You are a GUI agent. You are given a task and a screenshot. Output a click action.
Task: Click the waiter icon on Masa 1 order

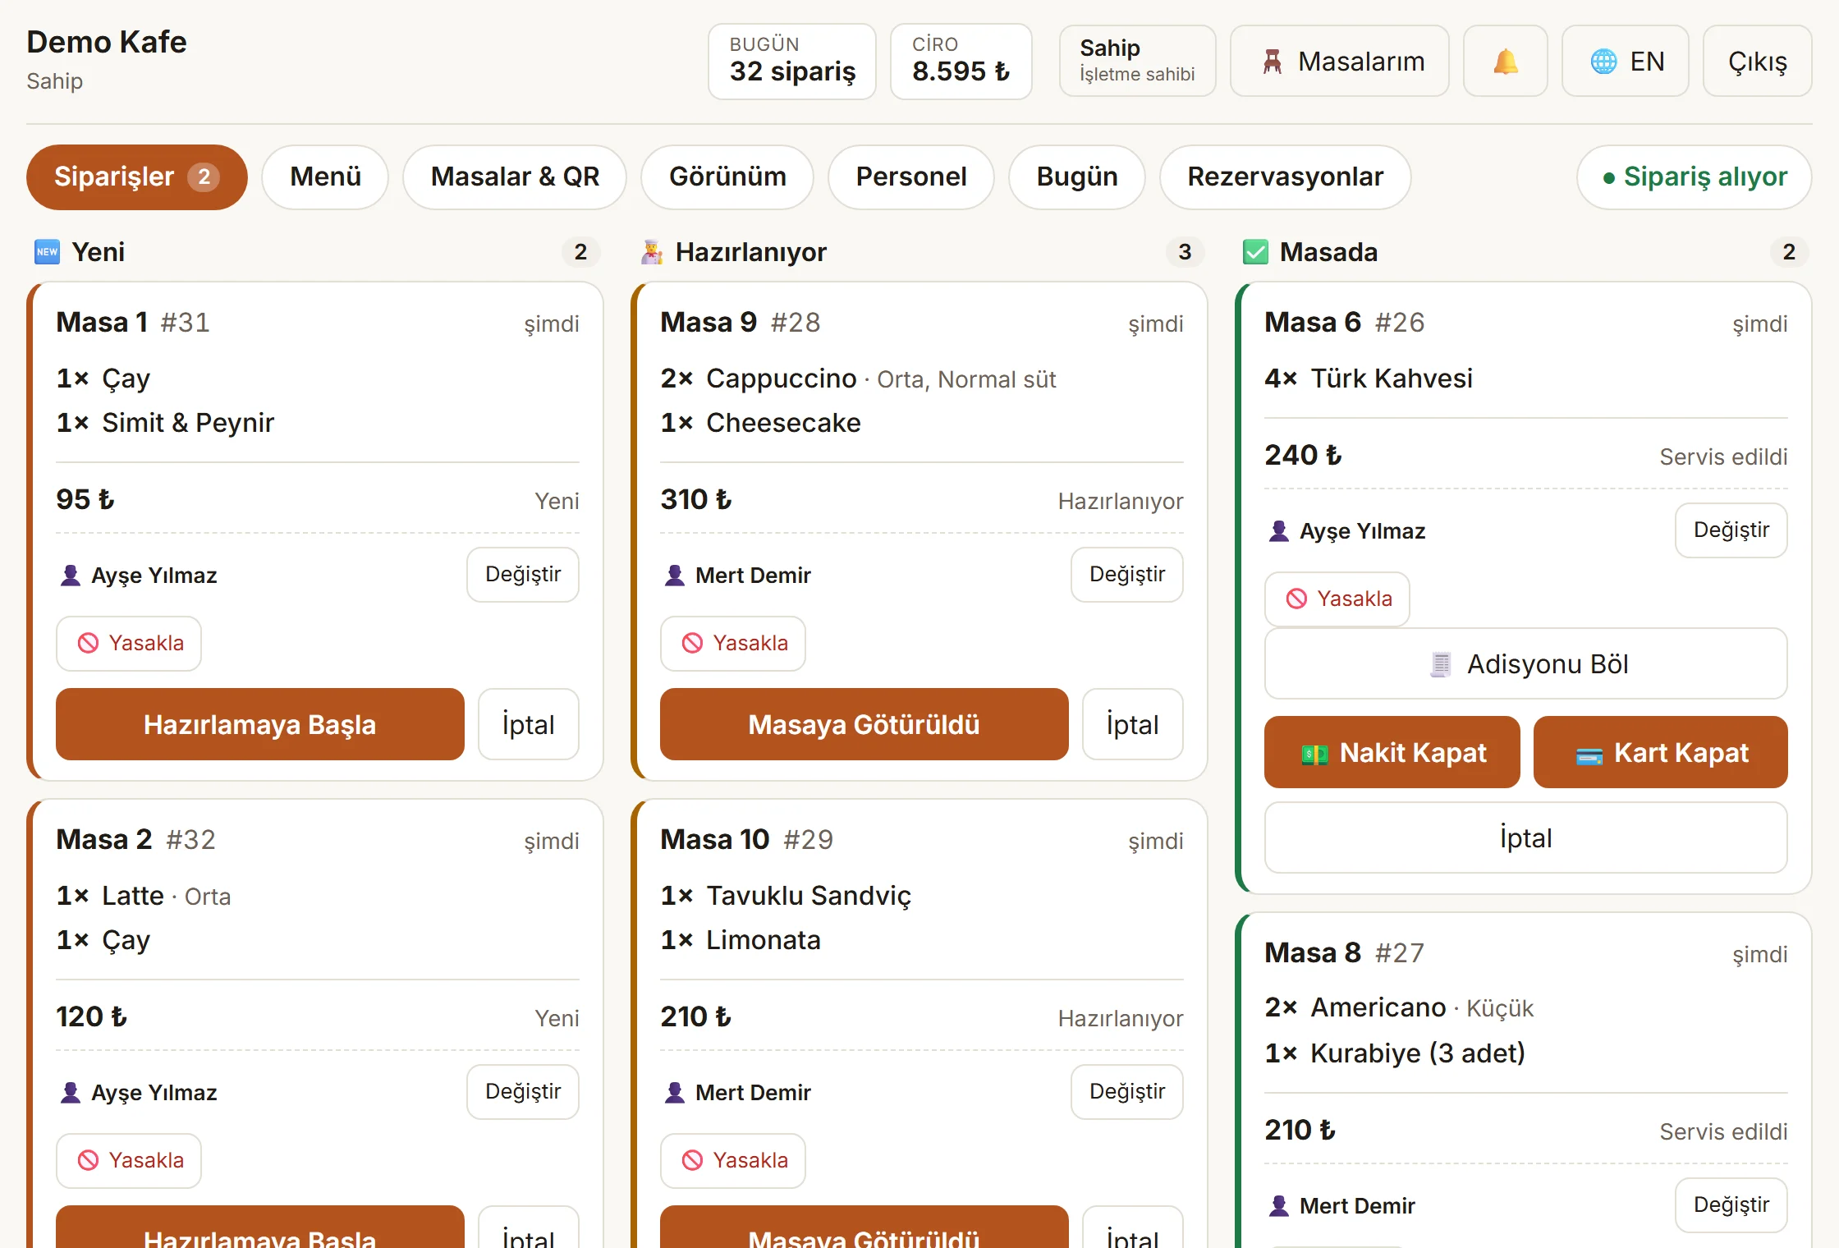tap(71, 575)
